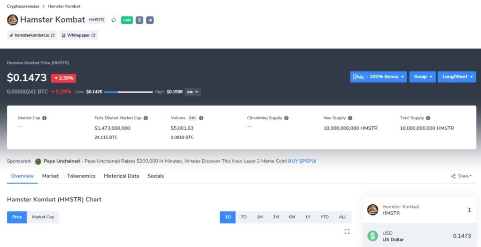This screenshot has width=481, height=247.
Task: Switch to the Market tab
Action: click(x=50, y=176)
